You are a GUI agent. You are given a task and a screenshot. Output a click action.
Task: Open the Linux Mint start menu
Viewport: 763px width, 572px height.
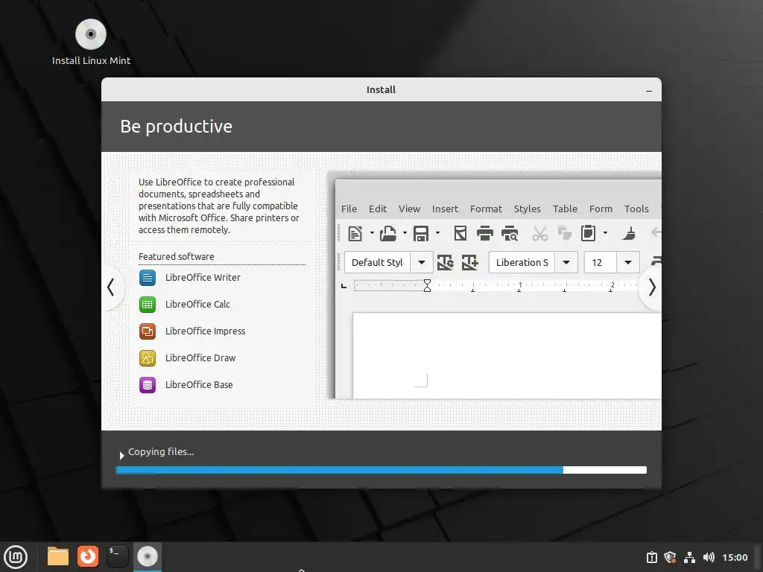16,557
